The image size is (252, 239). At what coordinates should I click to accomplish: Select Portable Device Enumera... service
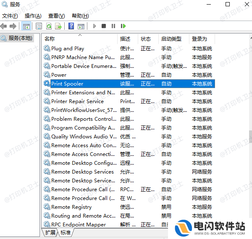point(129,66)
